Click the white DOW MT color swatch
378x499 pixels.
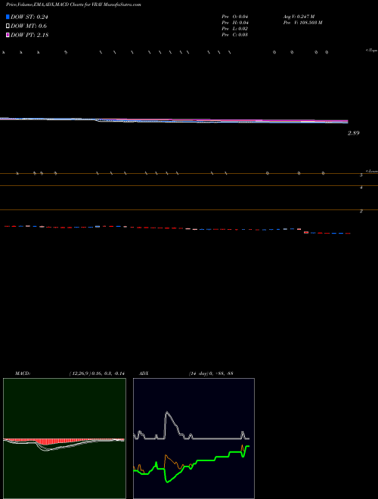(x=8, y=26)
